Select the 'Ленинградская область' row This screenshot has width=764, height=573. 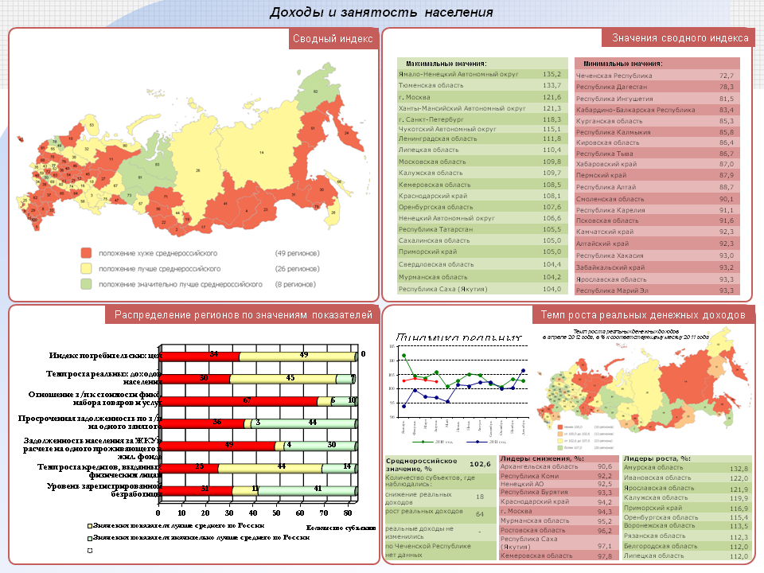pos(482,138)
